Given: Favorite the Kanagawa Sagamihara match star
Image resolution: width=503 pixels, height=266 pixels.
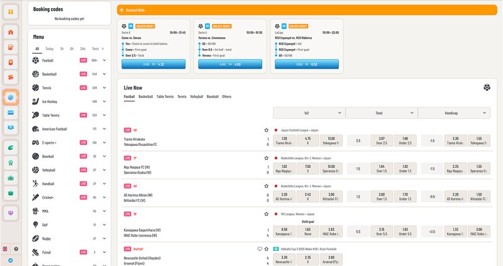Looking at the screenshot, I should tap(266, 214).
